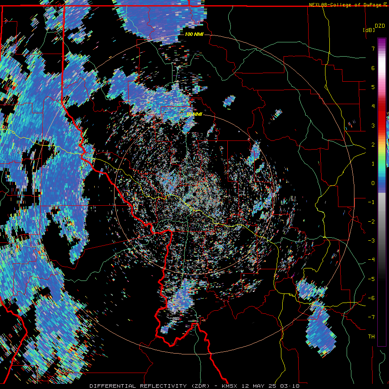Pick the gray band near -2 dB
The height and width of the screenshot is (389, 389).
click(x=382, y=222)
